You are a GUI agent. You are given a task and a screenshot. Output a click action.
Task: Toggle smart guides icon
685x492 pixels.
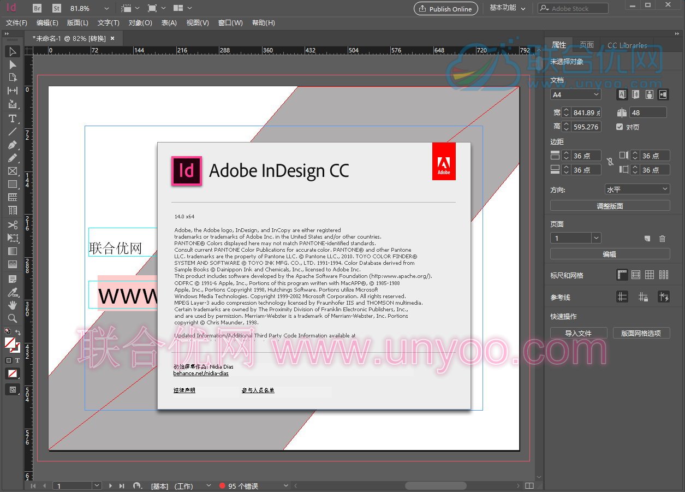[x=664, y=297]
